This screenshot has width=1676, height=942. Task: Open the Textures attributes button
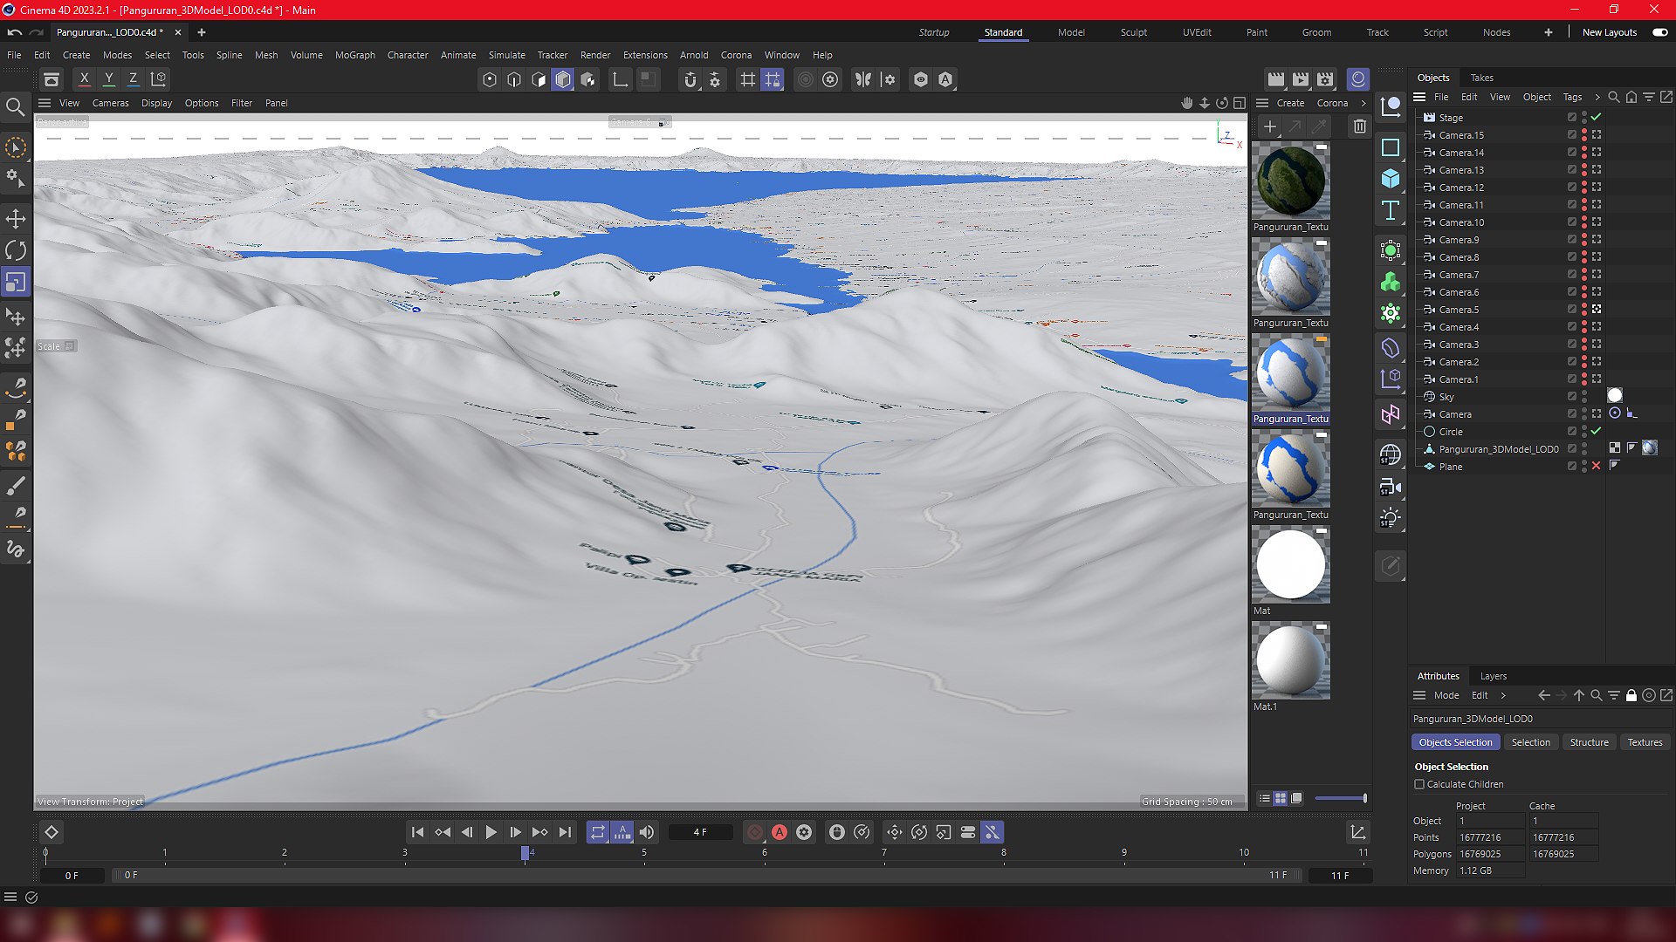click(x=1645, y=742)
